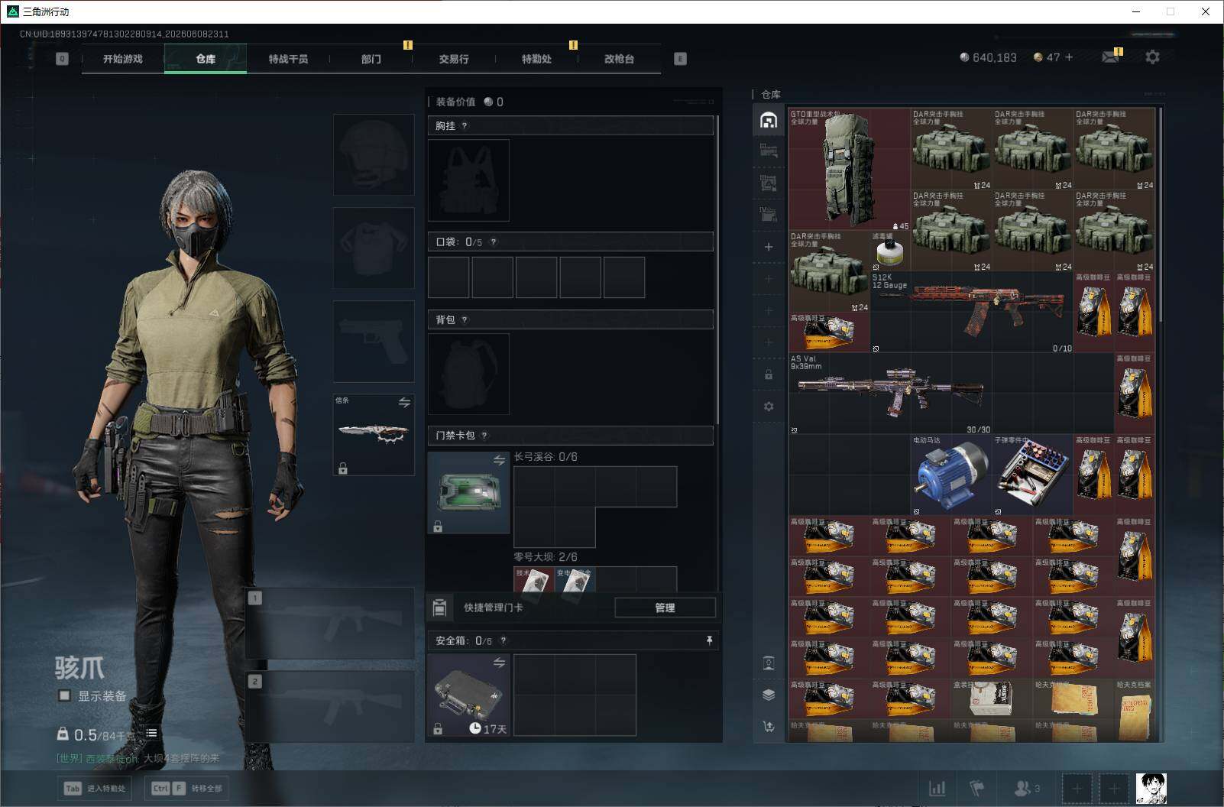Click the 管理 button

tap(665, 608)
